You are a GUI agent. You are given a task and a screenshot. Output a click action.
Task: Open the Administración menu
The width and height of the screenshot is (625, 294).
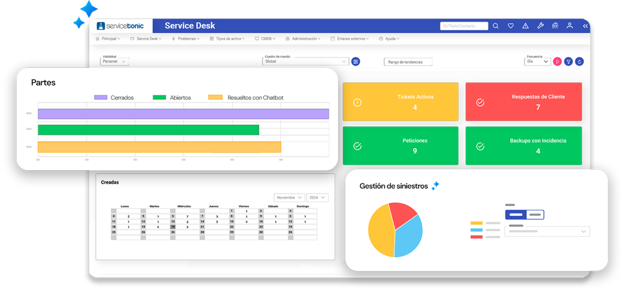(x=303, y=38)
